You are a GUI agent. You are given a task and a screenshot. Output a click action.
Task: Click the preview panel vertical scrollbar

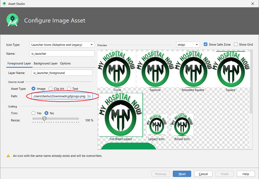click(251, 82)
